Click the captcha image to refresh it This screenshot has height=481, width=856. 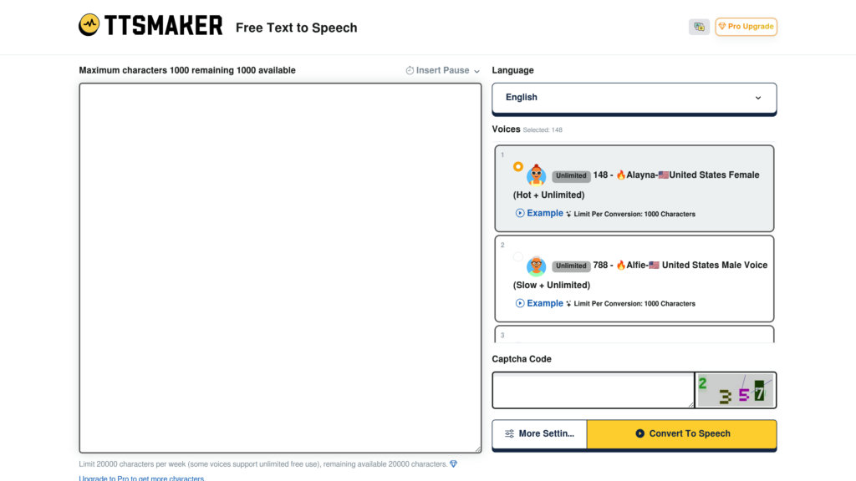point(736,390)
